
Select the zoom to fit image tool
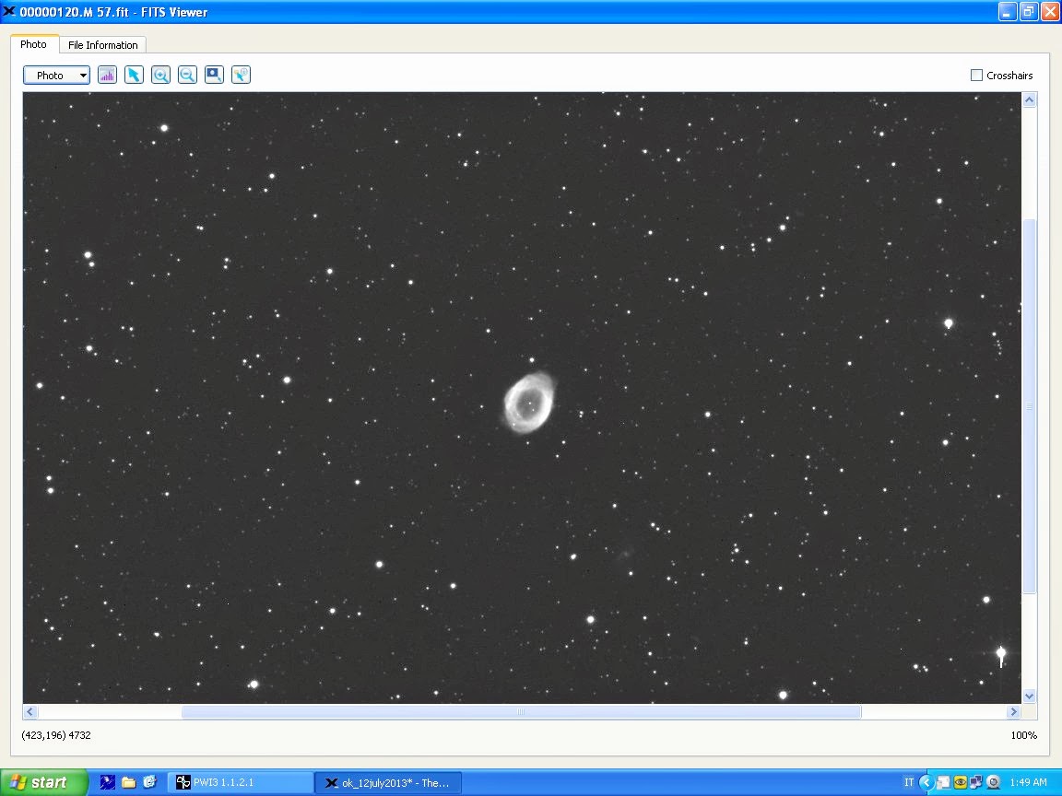(x=214, y=76)
